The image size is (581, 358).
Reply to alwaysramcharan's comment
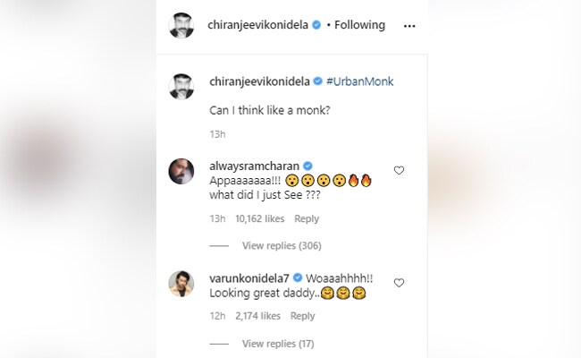point(307,219)
